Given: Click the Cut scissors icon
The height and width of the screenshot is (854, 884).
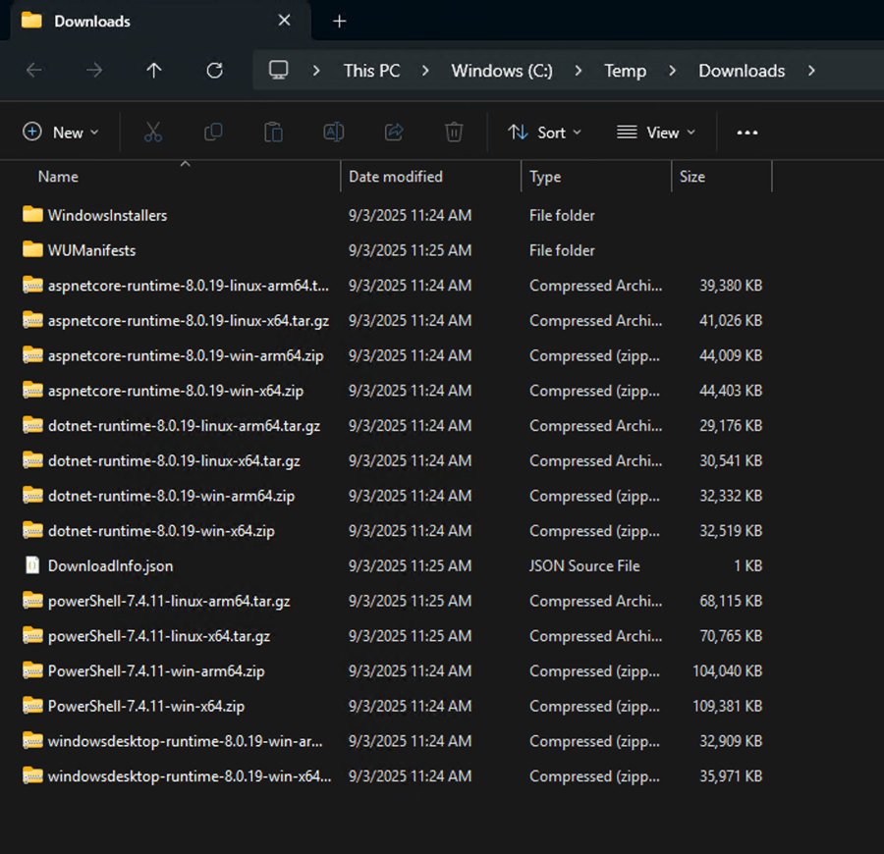Looking at the screenshot, I should (x=153, y=133).
